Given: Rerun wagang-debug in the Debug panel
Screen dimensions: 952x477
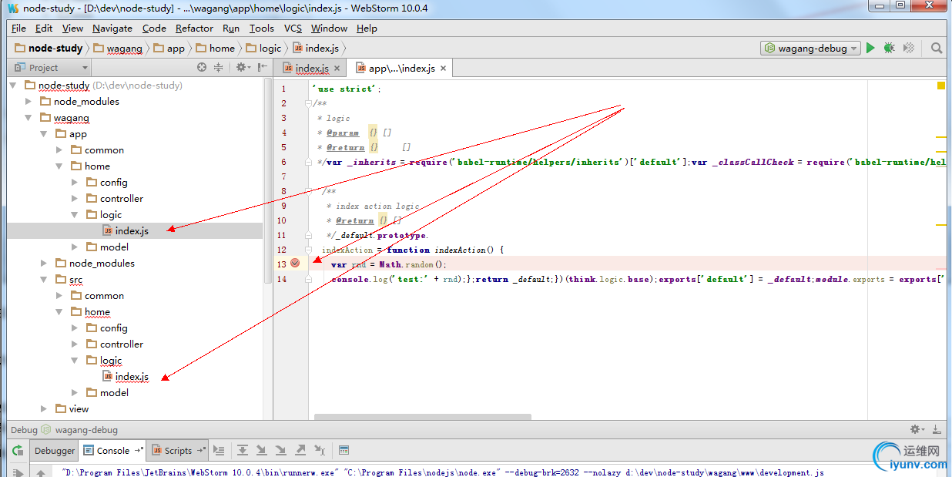Looking at the screenshot, I should [17, 451].
